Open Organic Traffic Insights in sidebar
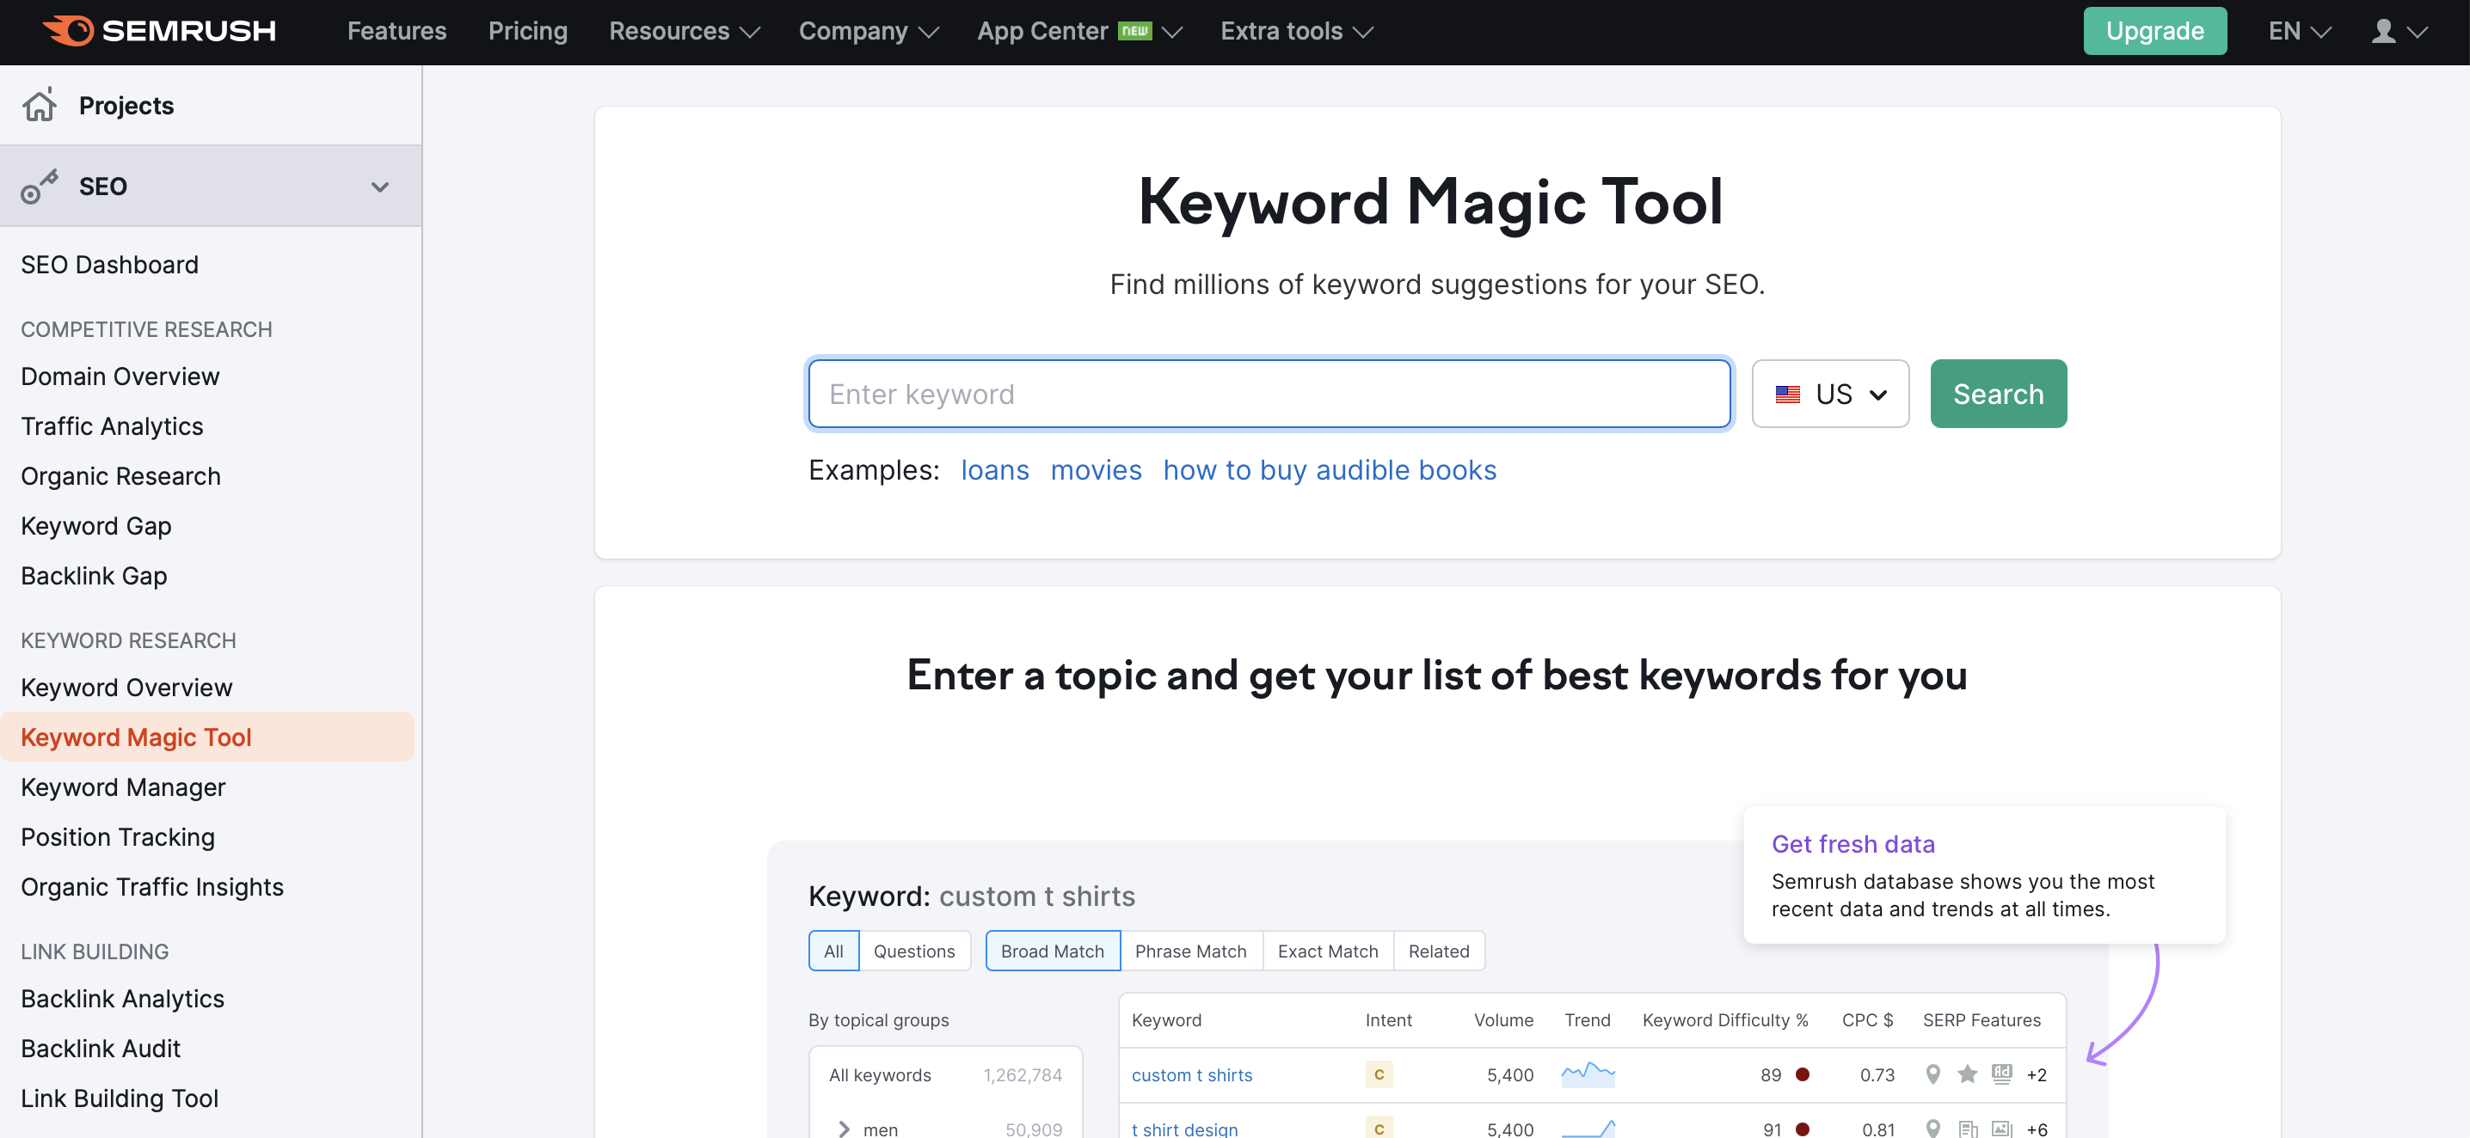 pos(152,887)
